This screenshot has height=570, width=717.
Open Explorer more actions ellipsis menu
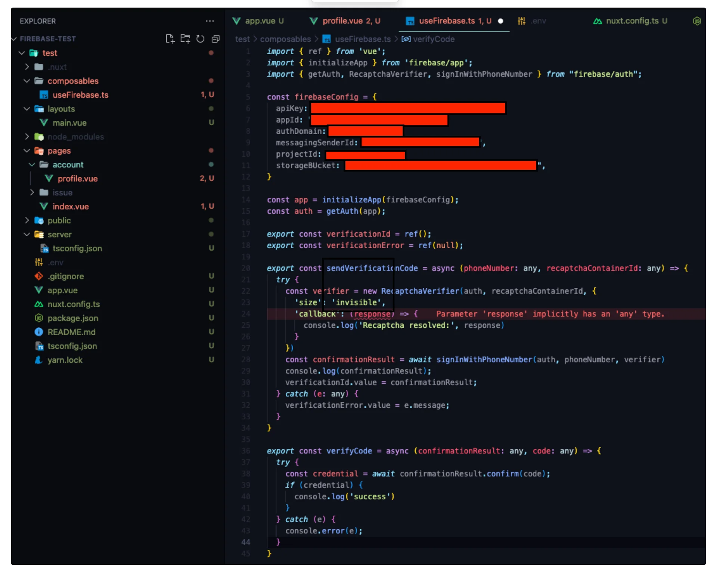tap(210, 21)
